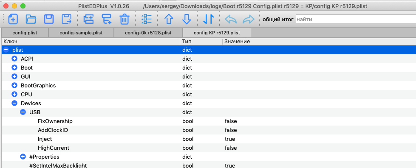Image resolution: width=416 pixels, height=168 pixels.
Task: Sort items with the up-down arrows icon
Action: pos(209,20)
